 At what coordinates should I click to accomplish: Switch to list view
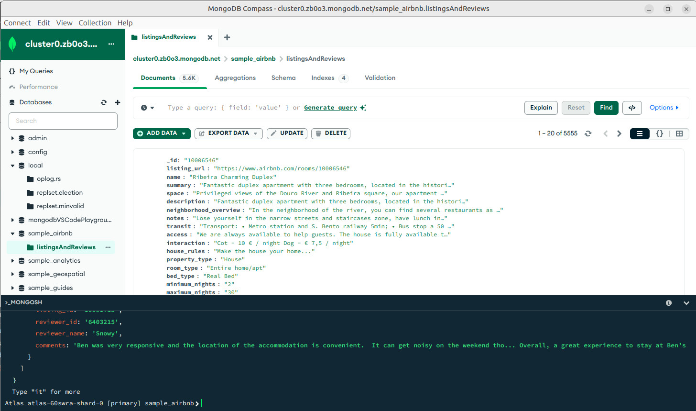coord(640,133)
